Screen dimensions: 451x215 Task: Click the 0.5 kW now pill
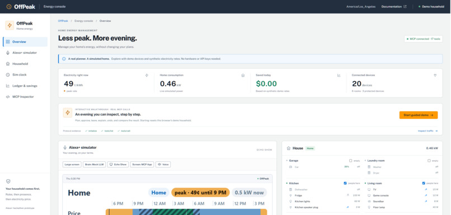pos(250,193)
